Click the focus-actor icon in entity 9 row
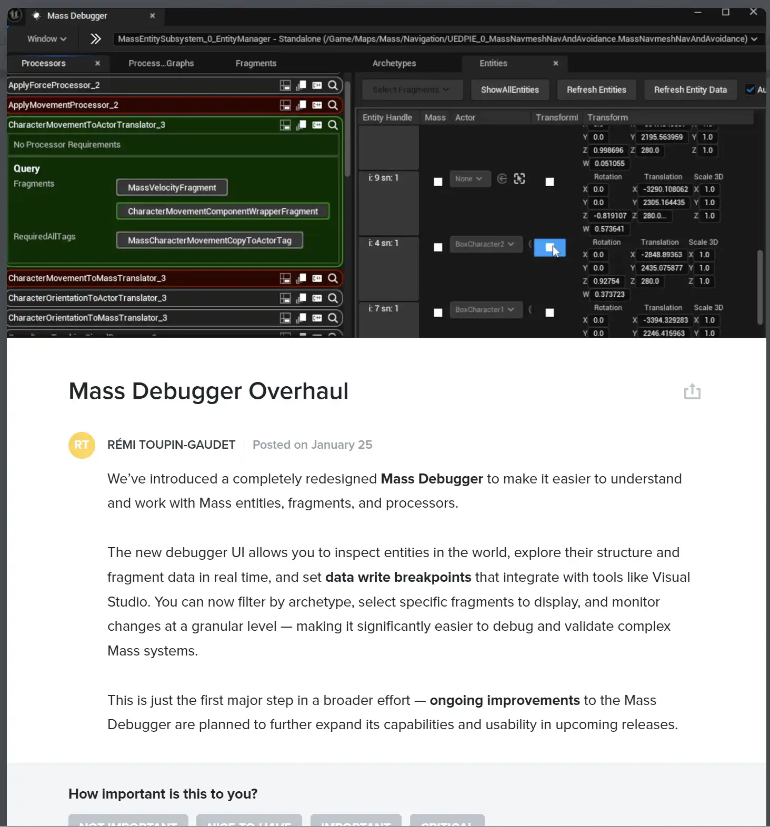 pyautogui.click(x=519, y=179)
